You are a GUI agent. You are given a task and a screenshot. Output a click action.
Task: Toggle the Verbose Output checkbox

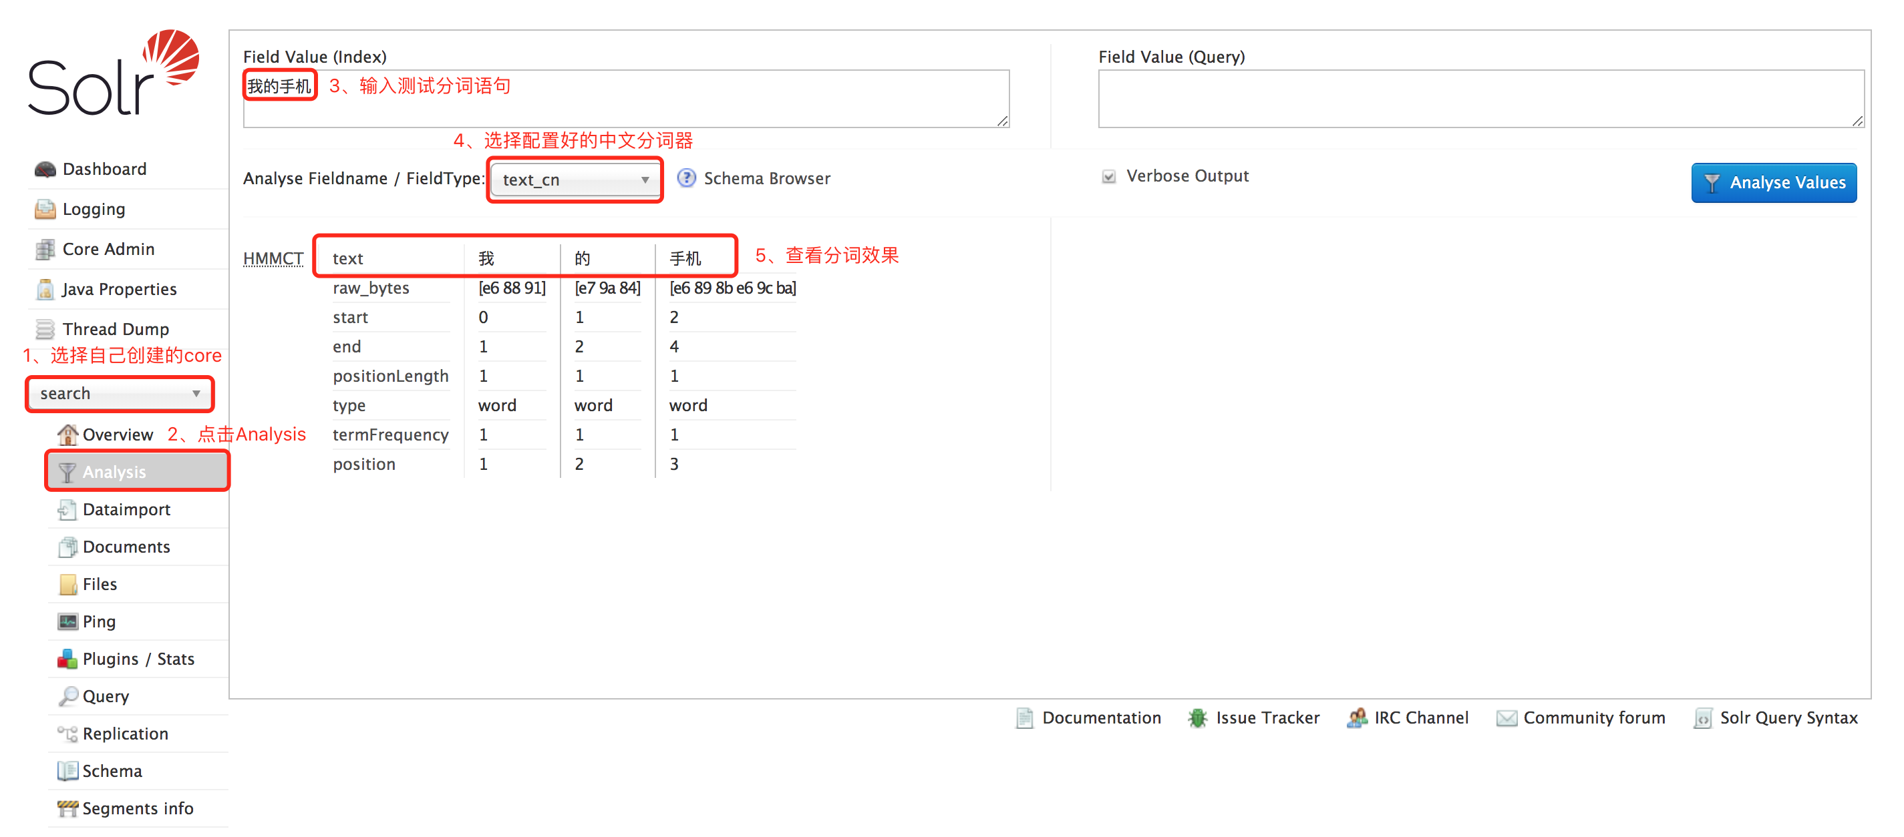tap(1108, 177)
